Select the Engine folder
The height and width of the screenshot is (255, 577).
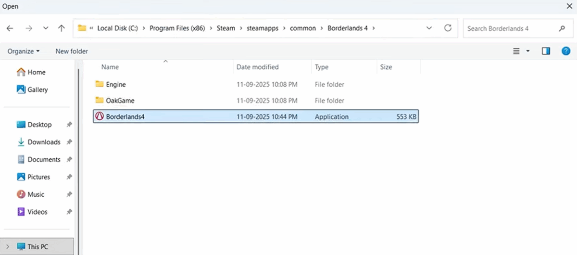click(x=256, y=84)
